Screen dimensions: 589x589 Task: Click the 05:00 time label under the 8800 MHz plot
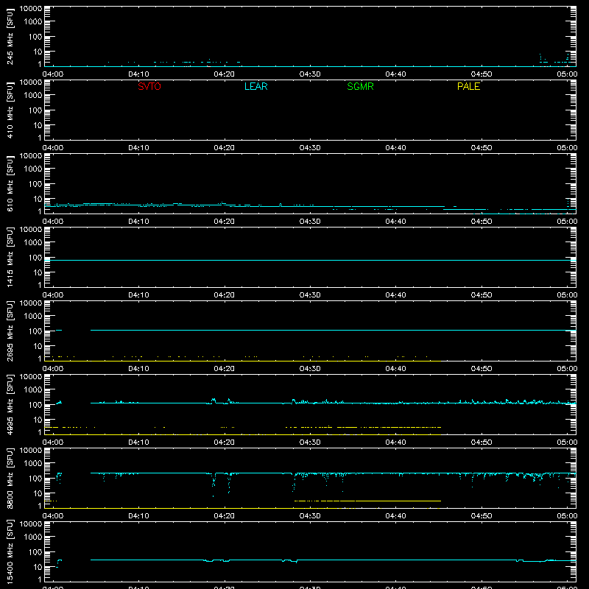coord(567,516)
